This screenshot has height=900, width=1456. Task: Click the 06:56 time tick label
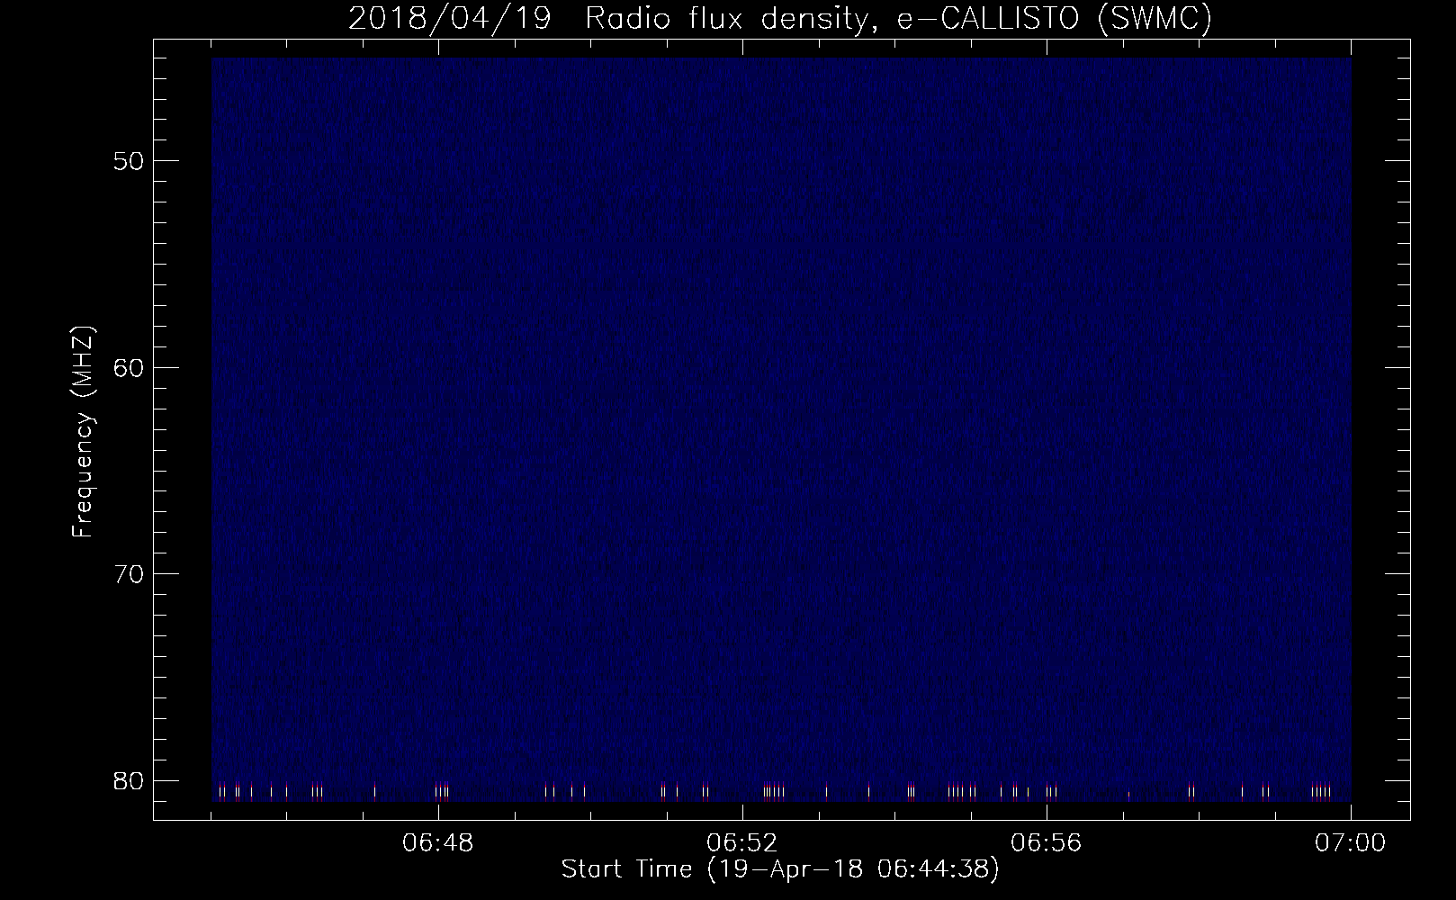1047,843
